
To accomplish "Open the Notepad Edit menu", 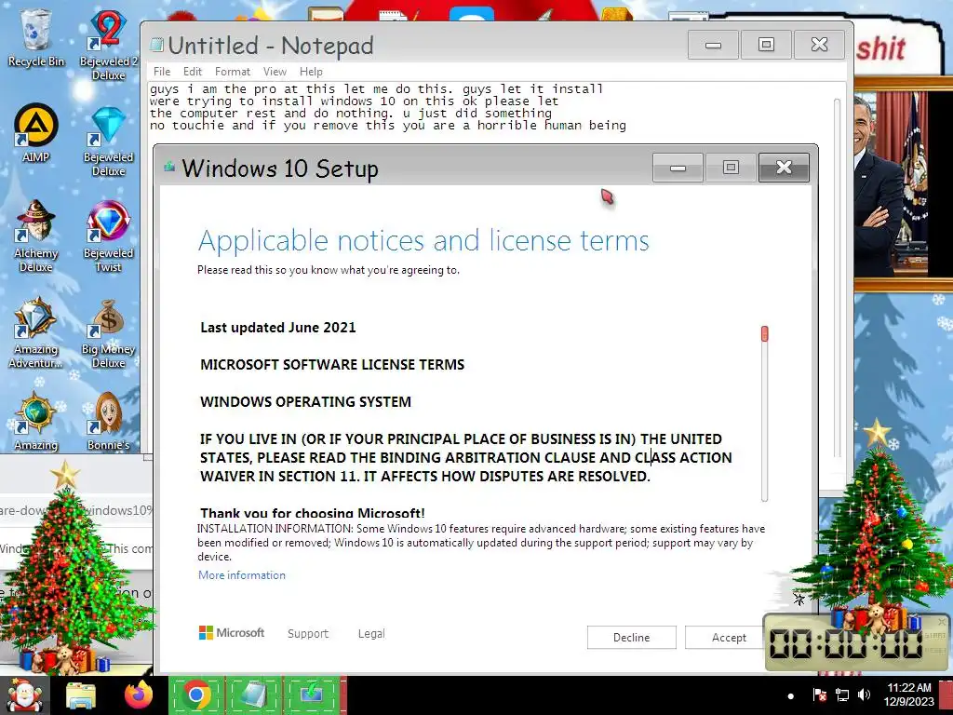I will pyautogui.click(x=193, y=71).
